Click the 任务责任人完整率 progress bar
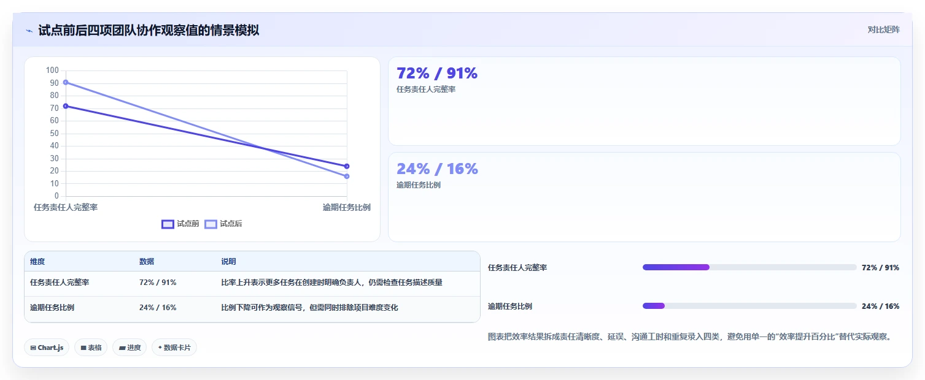Image resolution: width=925 pixels, height=380 pixels. point(749,267)
